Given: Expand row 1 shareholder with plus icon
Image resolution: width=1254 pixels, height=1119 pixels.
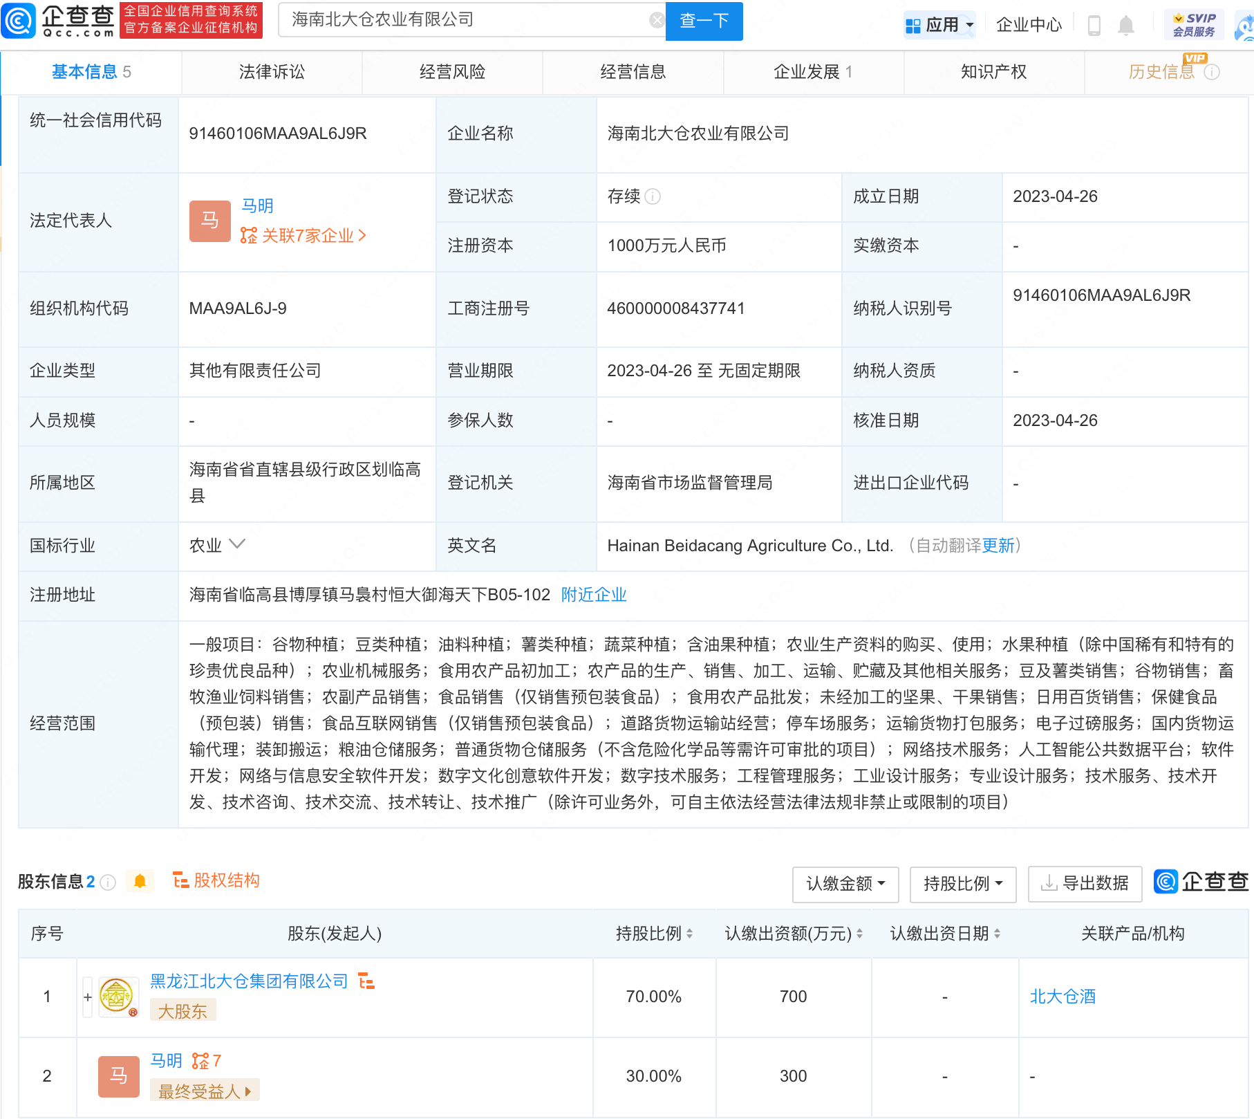Looking at the screenshot, I should point(88,997).
